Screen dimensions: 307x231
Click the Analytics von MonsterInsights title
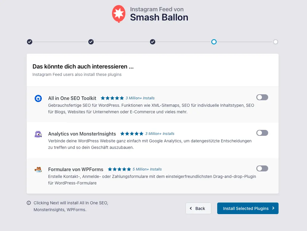point(82,134)
